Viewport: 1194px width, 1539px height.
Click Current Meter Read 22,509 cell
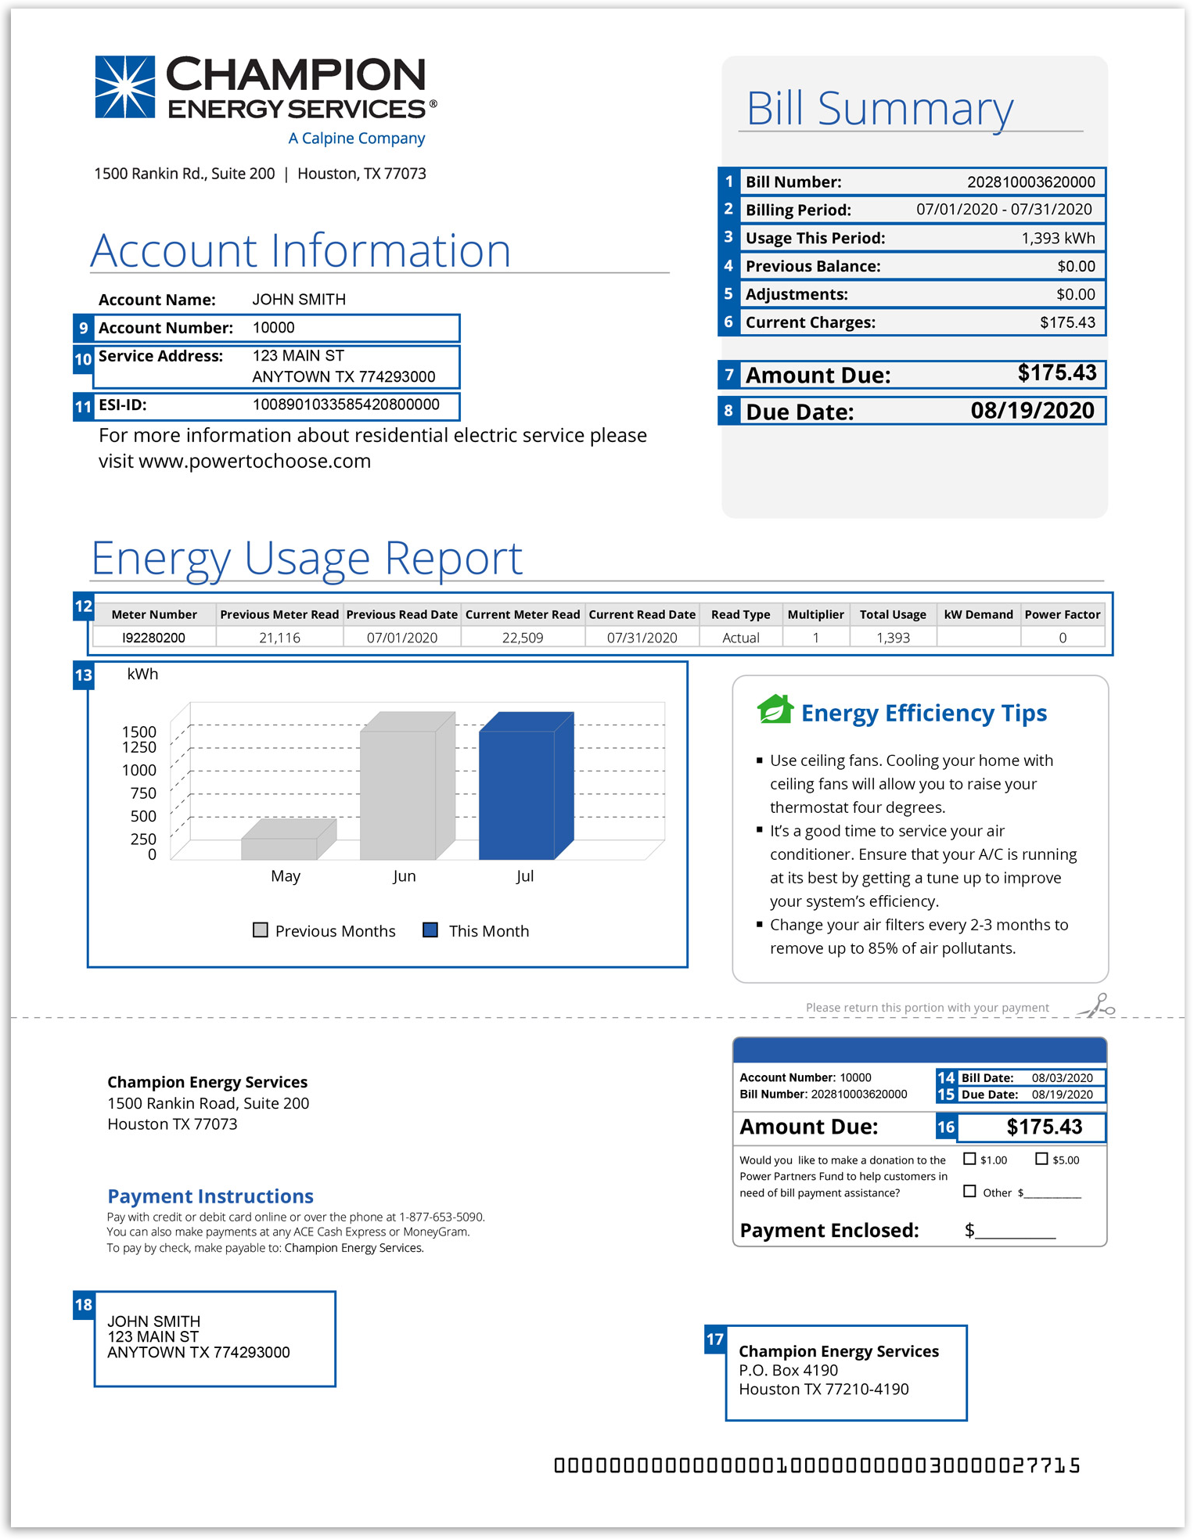tap(523, 638)
